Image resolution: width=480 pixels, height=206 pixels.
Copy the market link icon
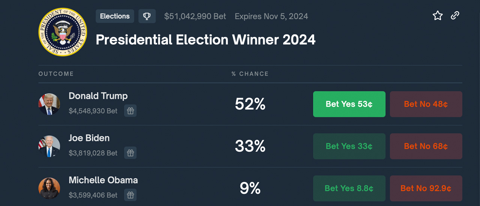pos(455,16)
